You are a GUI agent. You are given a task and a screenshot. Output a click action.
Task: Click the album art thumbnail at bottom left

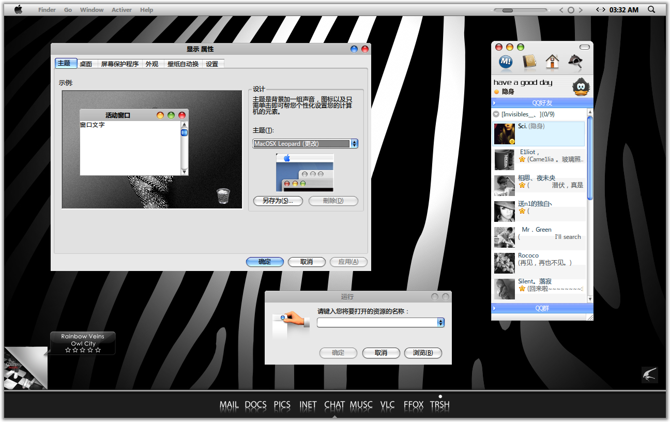(25, 367)
